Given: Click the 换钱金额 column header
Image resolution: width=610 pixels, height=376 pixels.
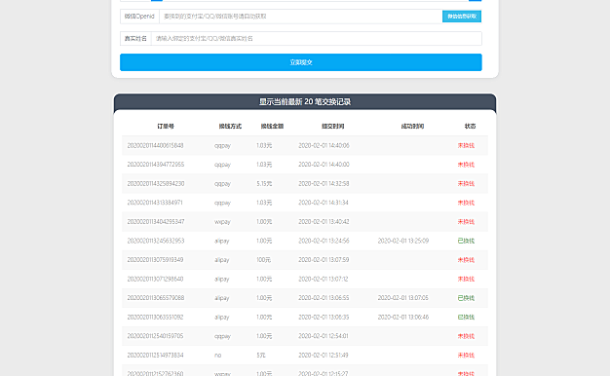Looking at the screenshot, I should [272, 126].
